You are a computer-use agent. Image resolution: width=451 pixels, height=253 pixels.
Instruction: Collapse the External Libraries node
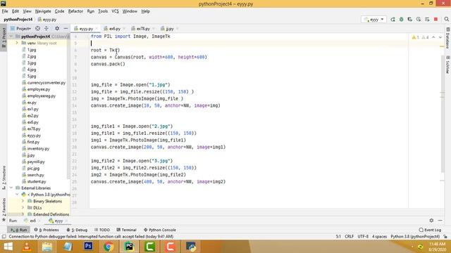[x=11, y=188]
